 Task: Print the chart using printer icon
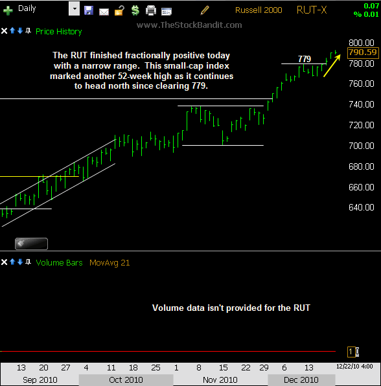pyautogui.click(x=151, y=10)
